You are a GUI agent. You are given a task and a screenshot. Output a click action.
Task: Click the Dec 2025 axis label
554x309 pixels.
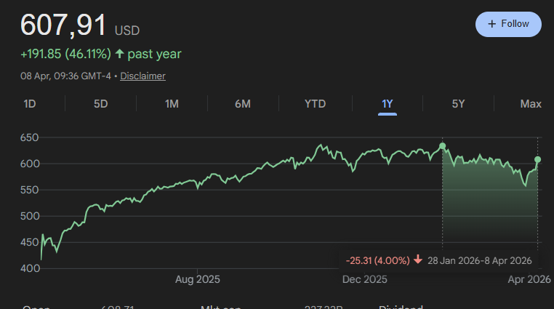(x=365, y=279)
